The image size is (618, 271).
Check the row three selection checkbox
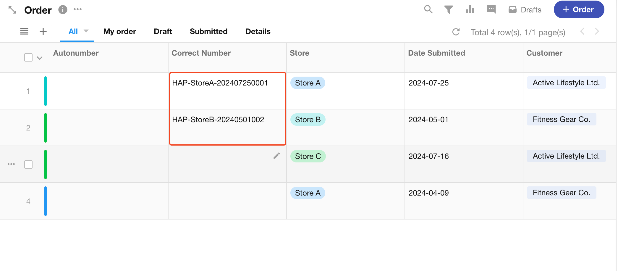28,164
